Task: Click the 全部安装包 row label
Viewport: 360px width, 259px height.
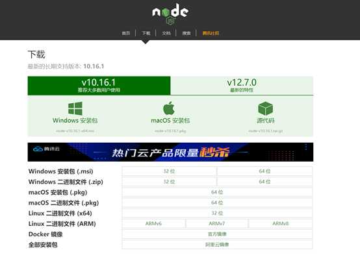Action: (43, 245)
